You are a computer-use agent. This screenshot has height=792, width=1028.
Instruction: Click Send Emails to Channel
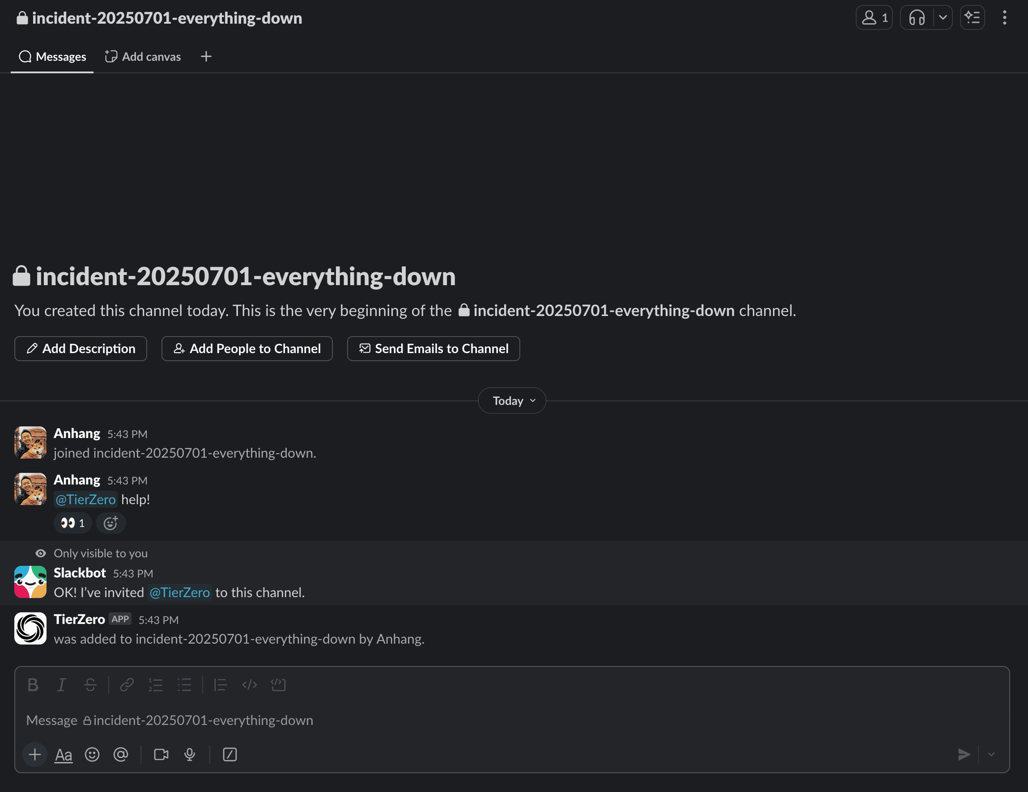click(433, 349)
